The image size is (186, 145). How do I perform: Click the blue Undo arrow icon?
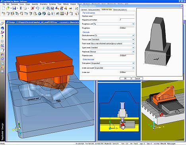[x=37, y=8]
